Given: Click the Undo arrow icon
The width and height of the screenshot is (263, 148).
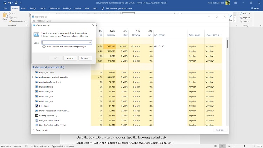Looking at the screenshot, I should pos(9,3).
